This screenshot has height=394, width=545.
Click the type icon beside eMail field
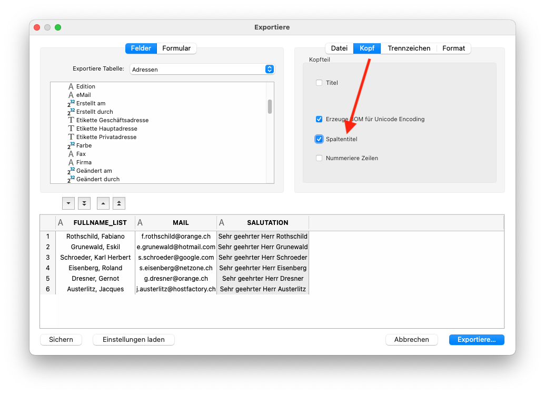pyautogui.click(x=71, y=95)
